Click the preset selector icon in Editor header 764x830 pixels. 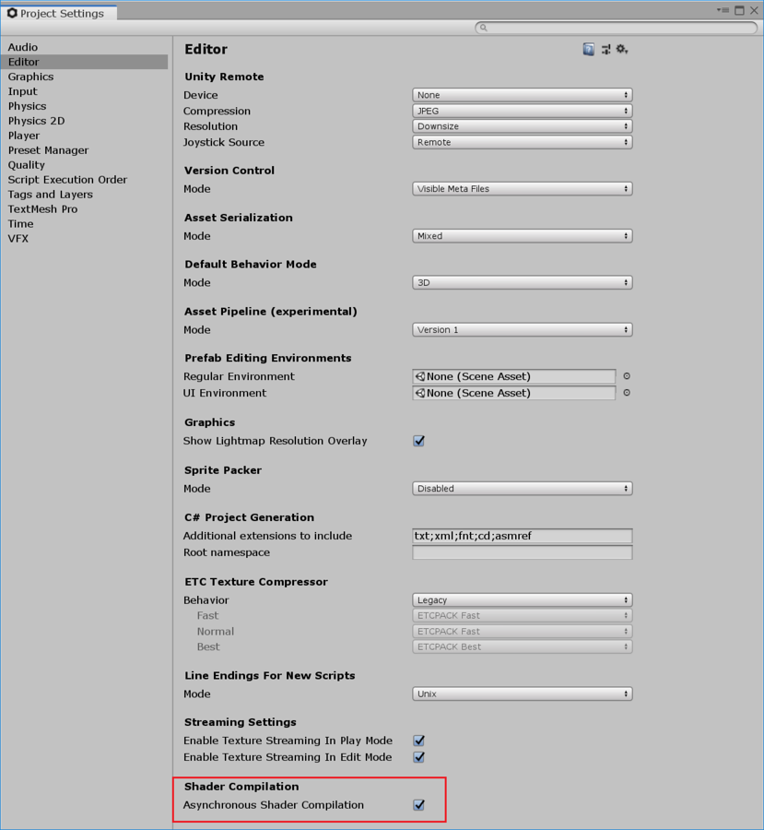tap(605, 49)
